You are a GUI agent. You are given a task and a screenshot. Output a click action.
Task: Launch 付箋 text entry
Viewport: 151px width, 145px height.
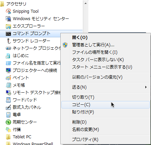[17, 130]
